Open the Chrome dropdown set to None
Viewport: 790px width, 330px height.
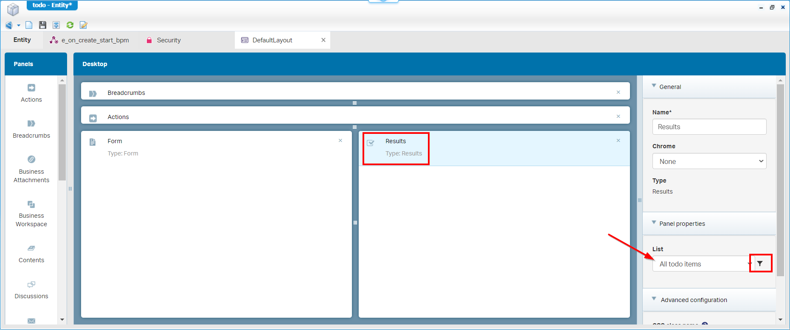(x=709, y=161)
